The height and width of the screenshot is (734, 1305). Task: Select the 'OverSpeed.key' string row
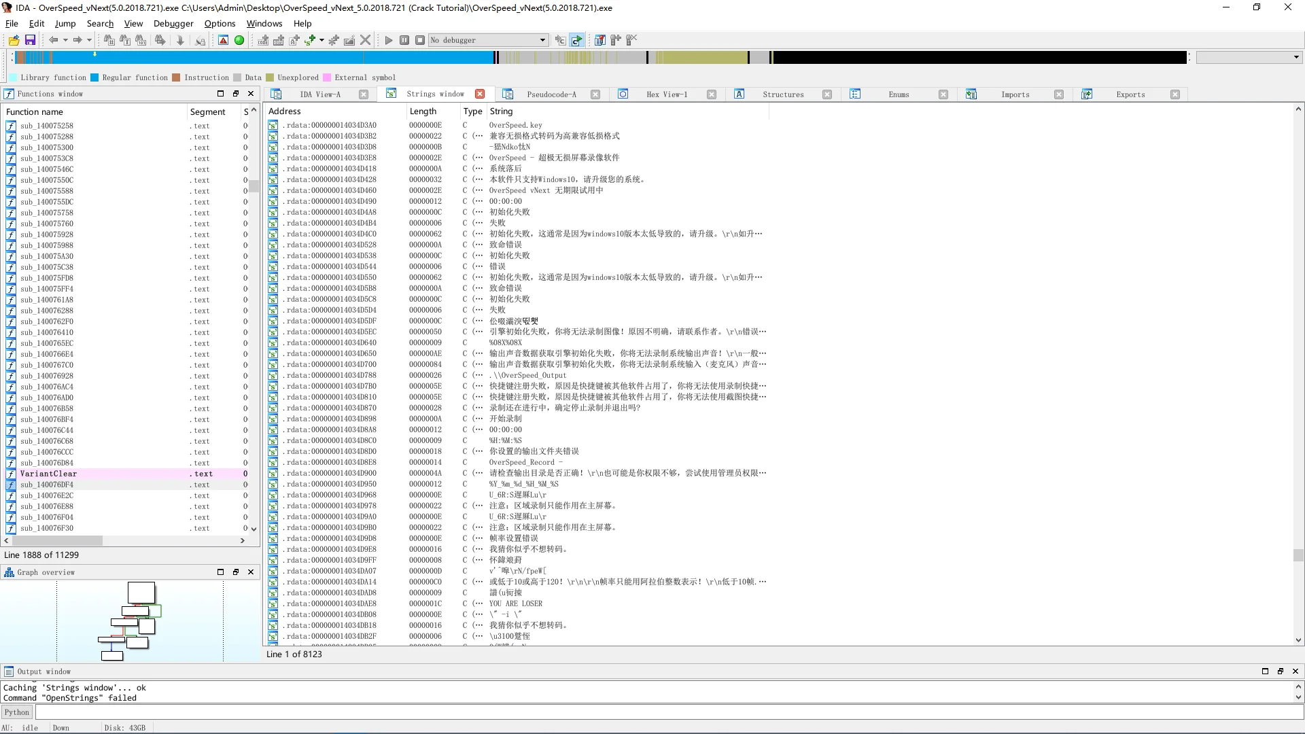pyautogui.click(x=517, y=125)
